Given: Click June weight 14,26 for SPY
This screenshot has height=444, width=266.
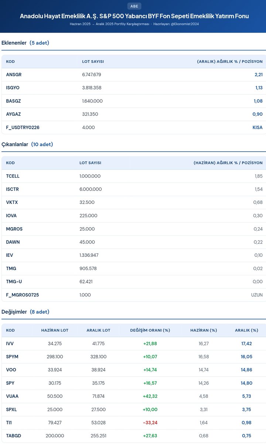Looking at the screenshot, I should point(204,383).
